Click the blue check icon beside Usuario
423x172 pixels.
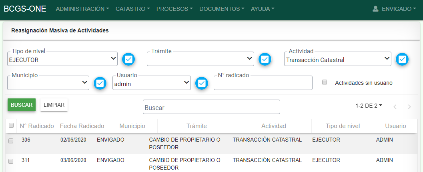202,83
